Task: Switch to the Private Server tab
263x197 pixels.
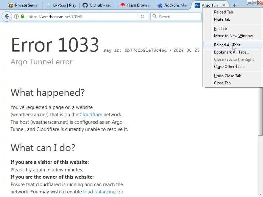Action: [x=23, y=5]
